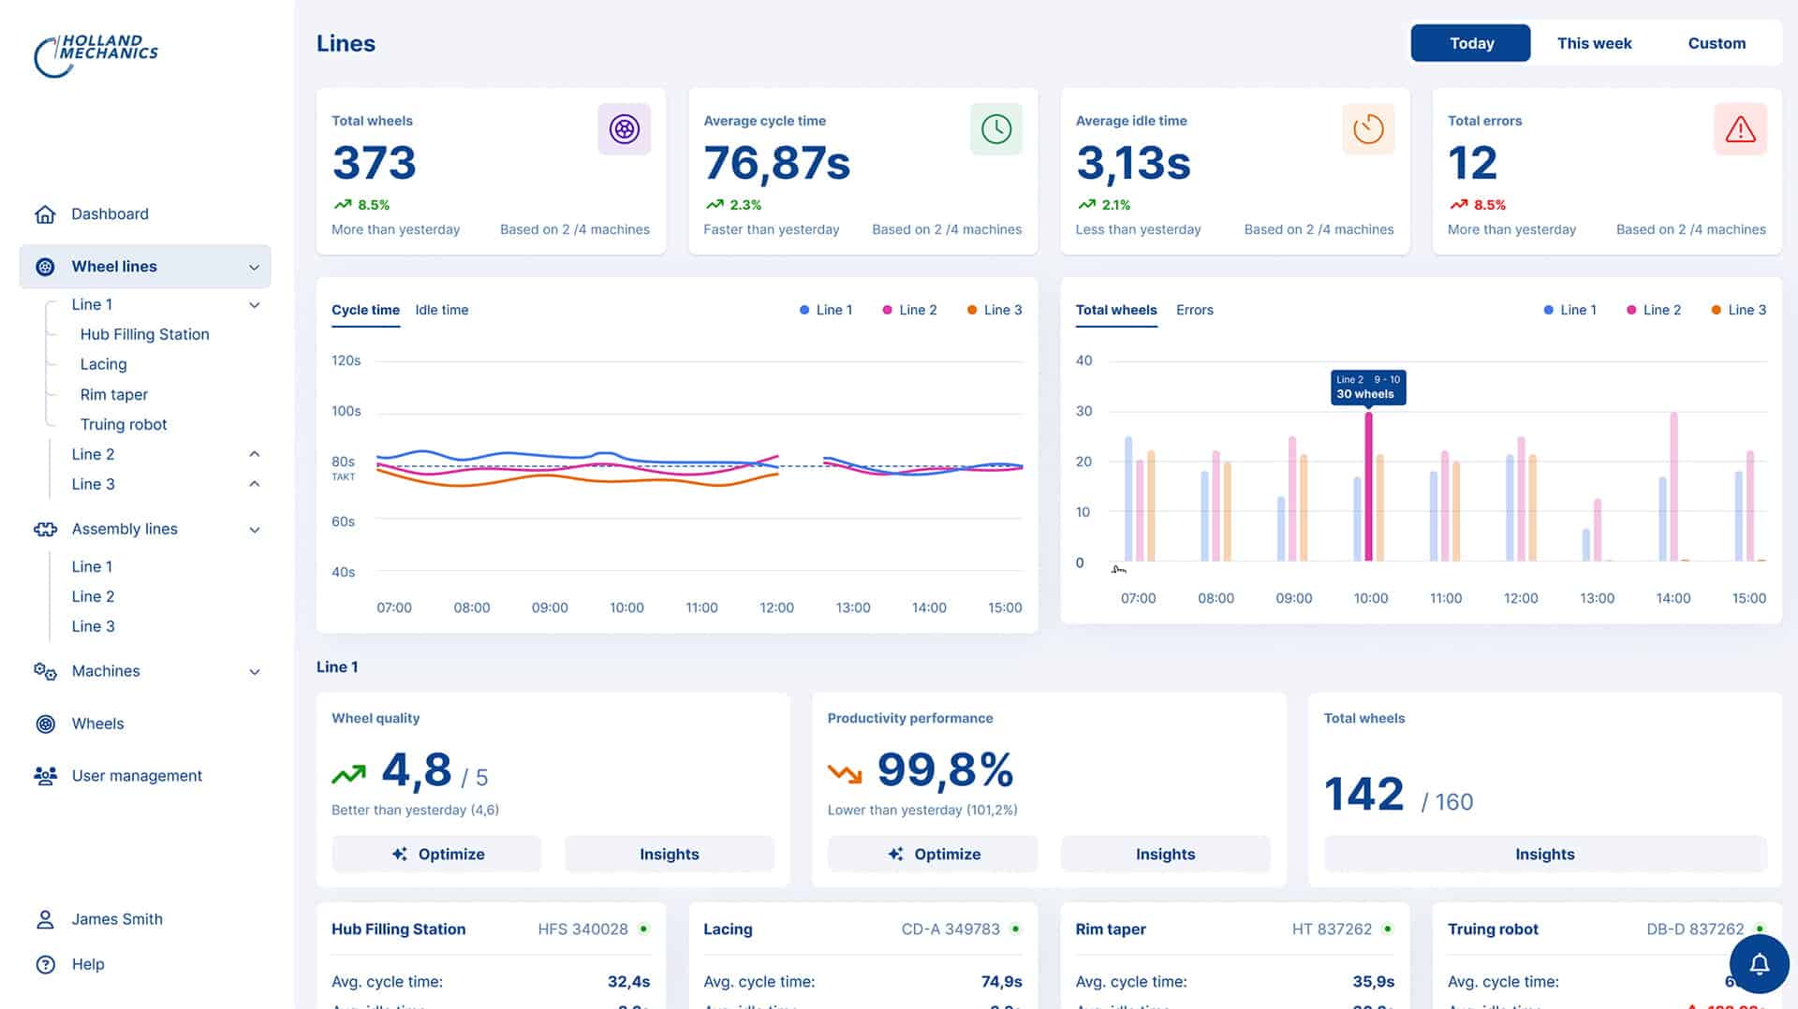Click the Average cycle time clock icon
1798x1009 pixels.
click(x=996, y=129)
